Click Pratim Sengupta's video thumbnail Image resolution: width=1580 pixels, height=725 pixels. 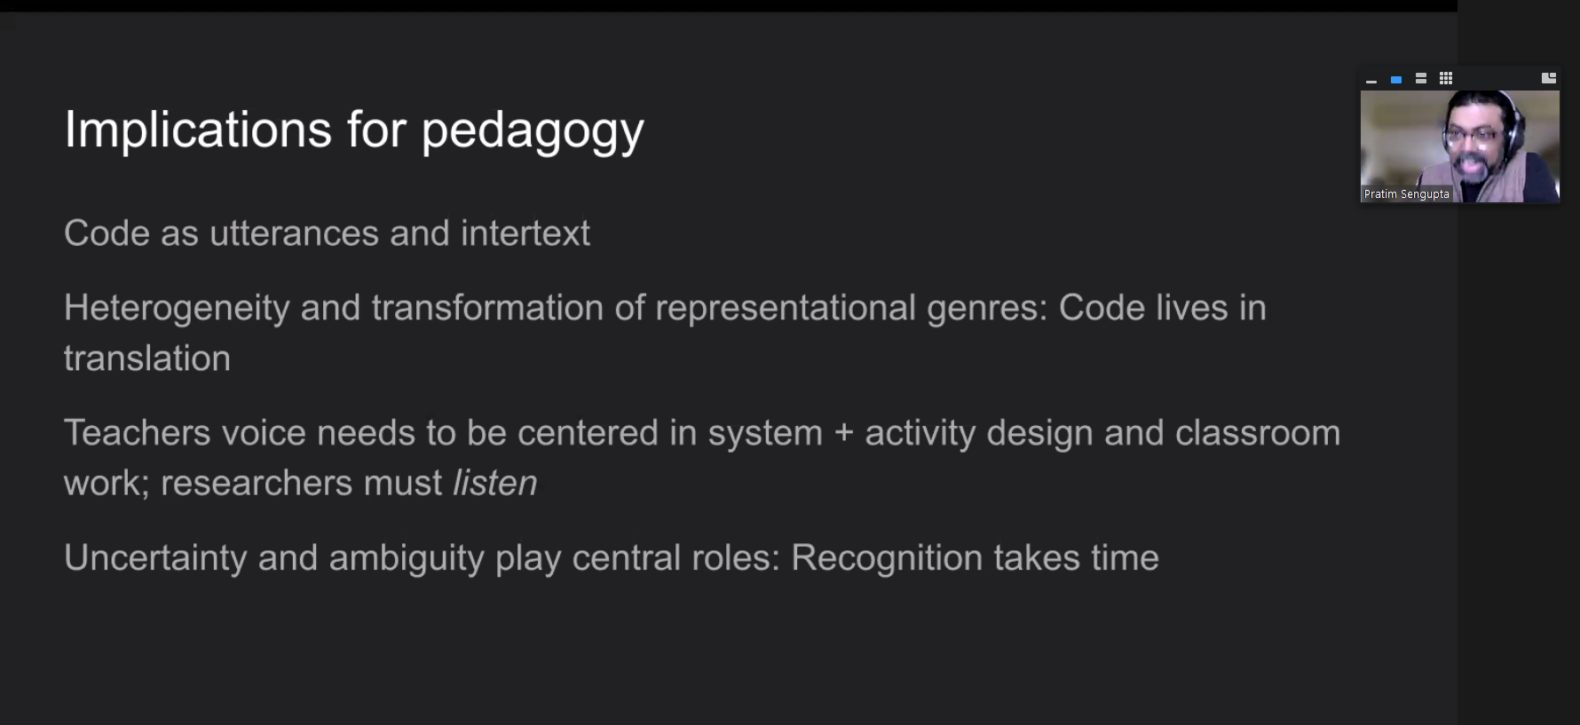click(x=1460, y=146)
